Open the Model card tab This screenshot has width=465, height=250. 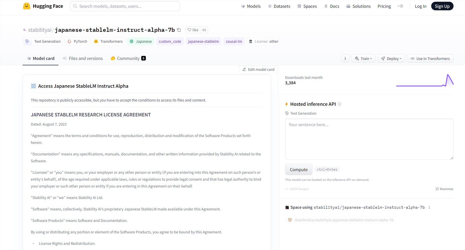(x=41, y=58)
